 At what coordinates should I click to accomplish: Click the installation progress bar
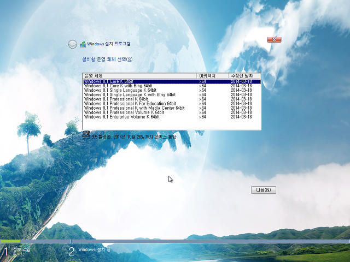175,241
